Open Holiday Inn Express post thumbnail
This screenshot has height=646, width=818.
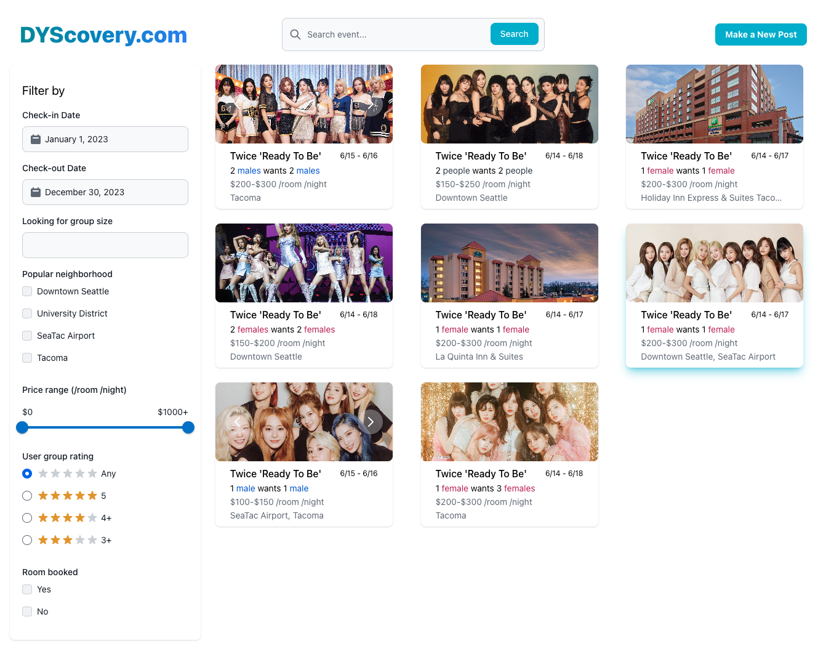click(x=715, y=104)
